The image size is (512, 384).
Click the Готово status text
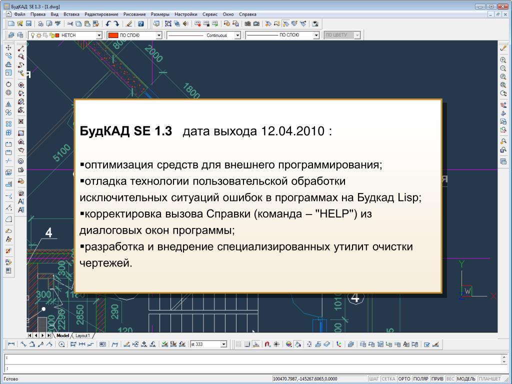pos(11,379)
